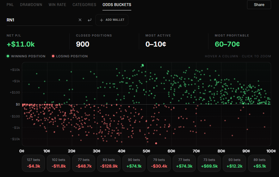This screenshot has width=279, height=177.
Task: Click the 90¢ x-axis label
Action: pyautogui.click(x=246, y=151)
